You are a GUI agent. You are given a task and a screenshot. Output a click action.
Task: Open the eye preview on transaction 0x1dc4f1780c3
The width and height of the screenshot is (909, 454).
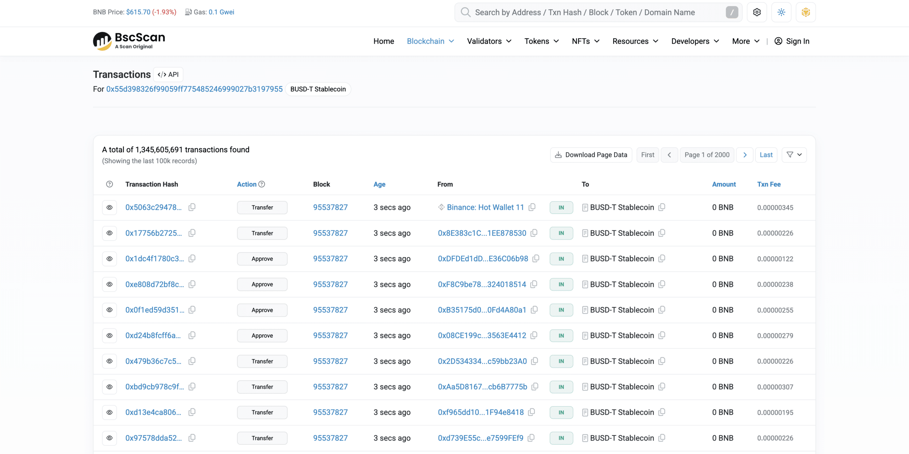pos(109,258)
